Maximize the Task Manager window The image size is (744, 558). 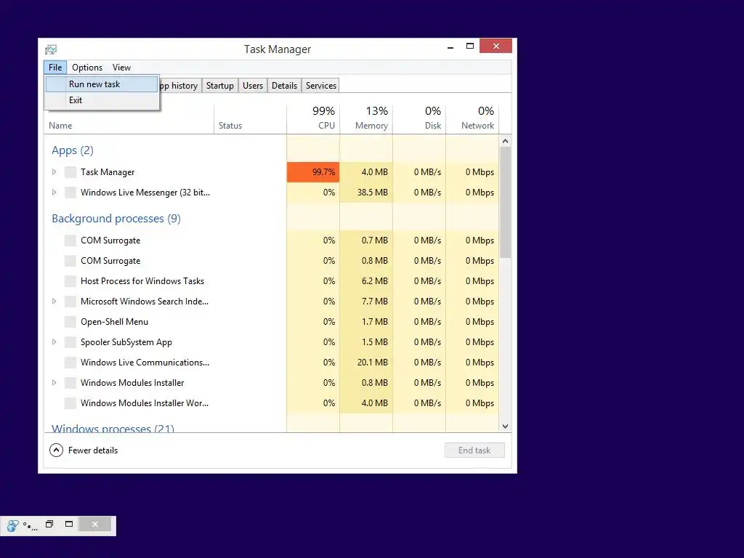coord(470,46)
